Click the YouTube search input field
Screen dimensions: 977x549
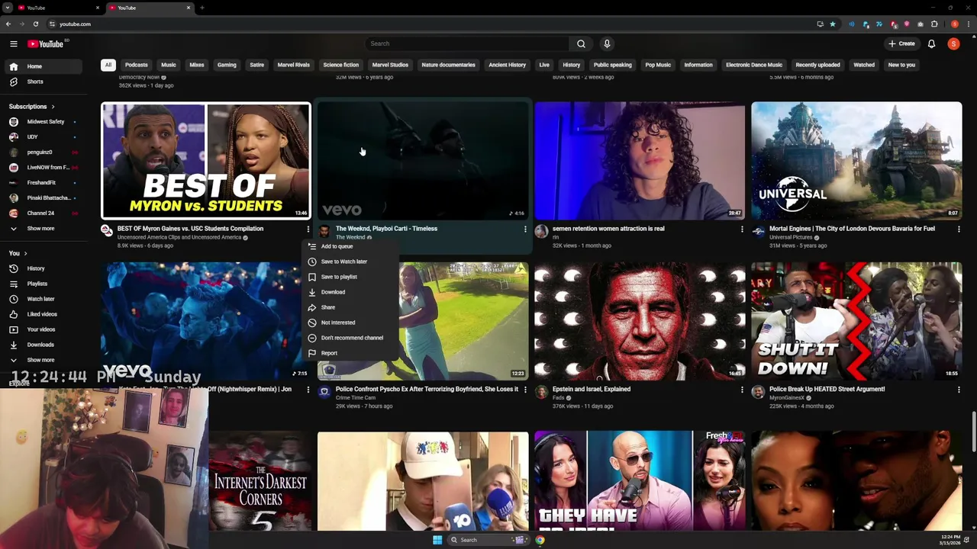467,43
